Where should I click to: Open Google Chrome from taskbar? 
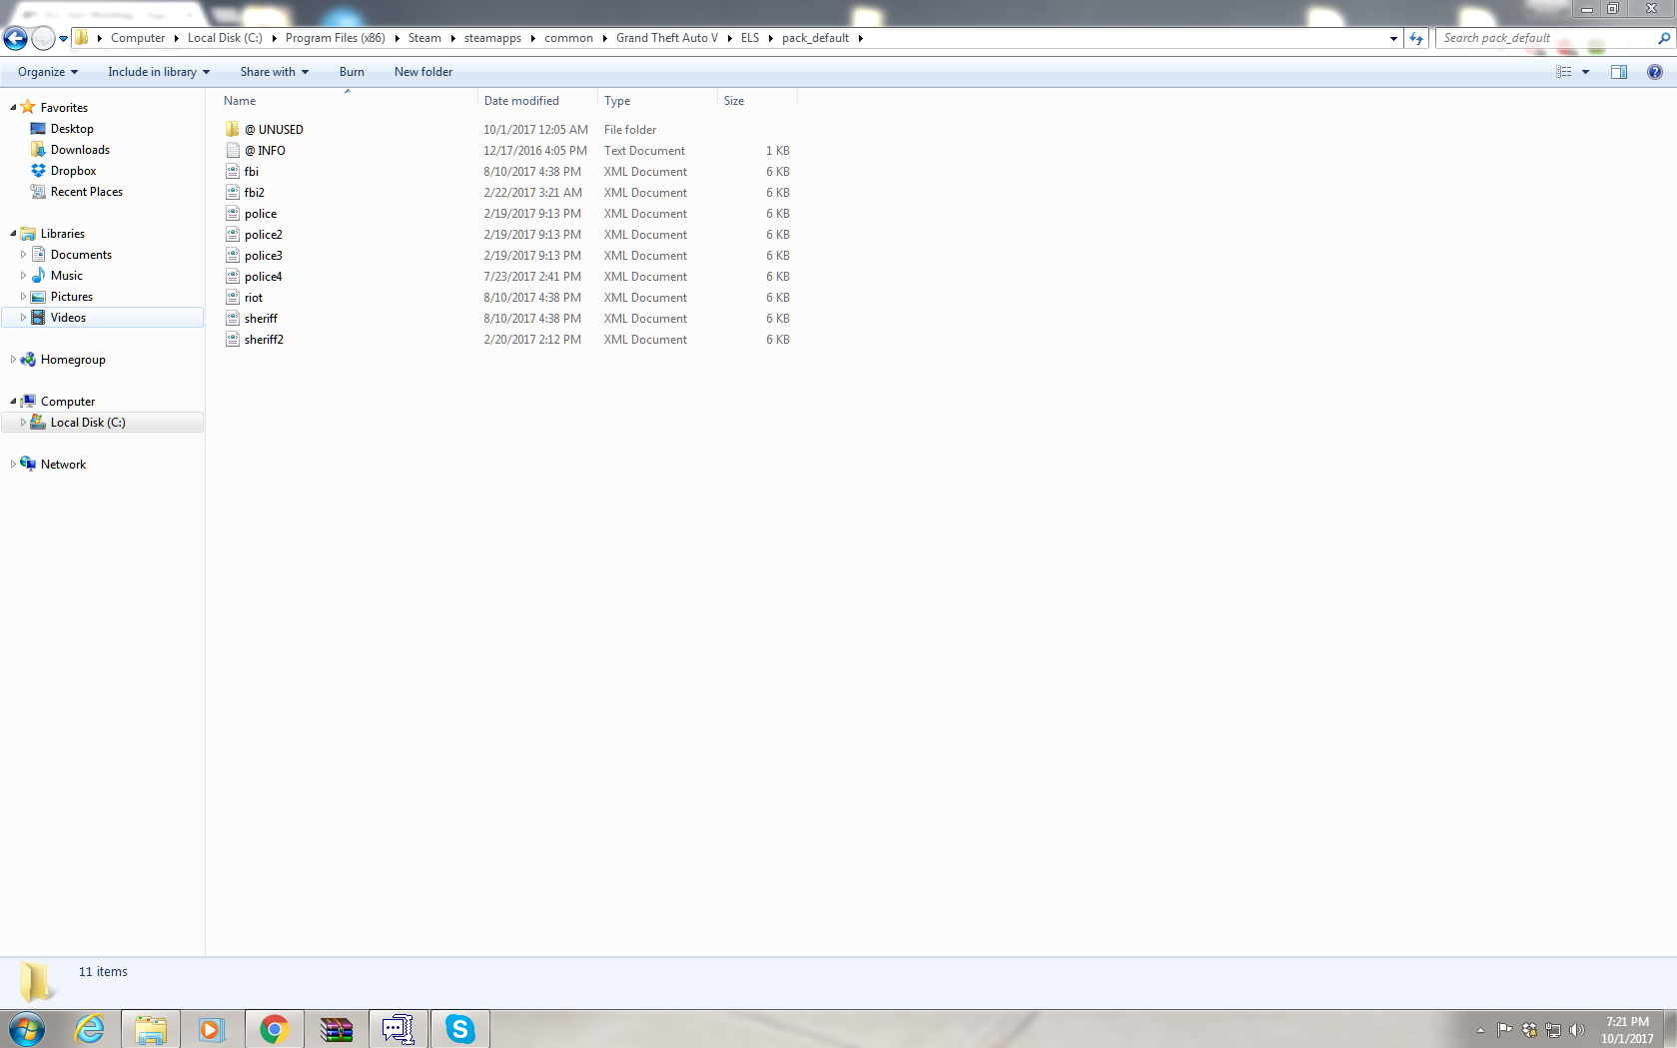coord(274,1029)
